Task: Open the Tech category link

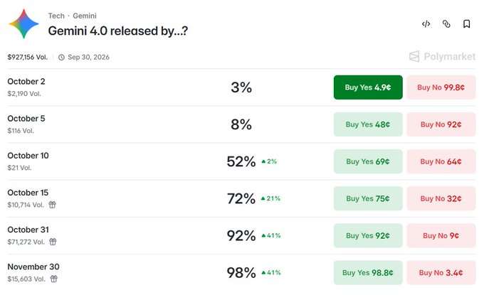Action: 56,16
